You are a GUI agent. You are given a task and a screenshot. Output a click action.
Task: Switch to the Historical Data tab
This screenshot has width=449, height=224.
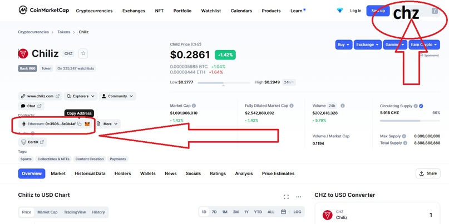click(90, 173)
